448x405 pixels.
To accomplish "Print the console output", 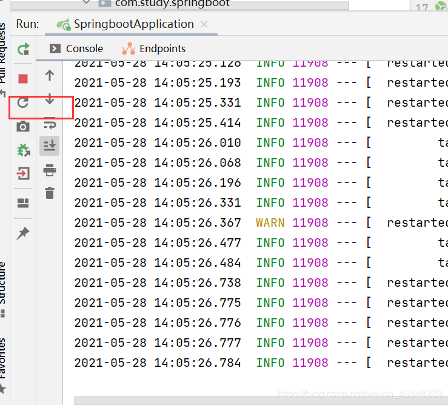I will coord(50,170).
